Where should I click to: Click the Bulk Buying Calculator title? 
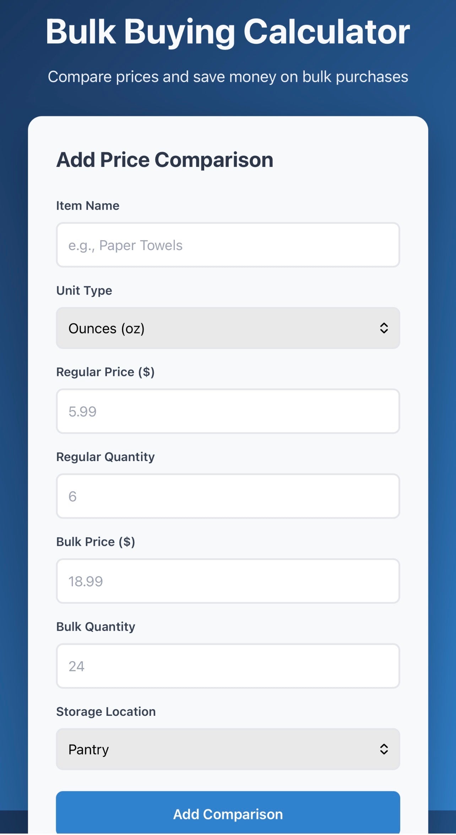coord(228,32)
